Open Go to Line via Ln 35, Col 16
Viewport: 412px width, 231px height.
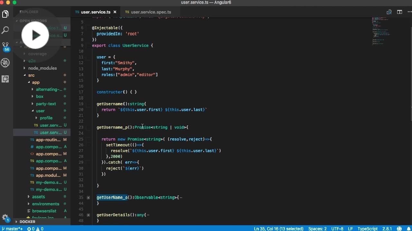click(279, 229)
